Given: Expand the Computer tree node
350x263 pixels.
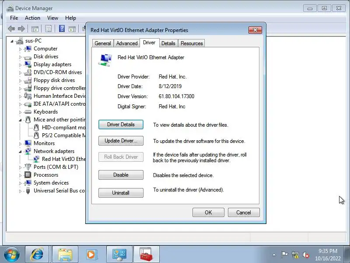Looking at the screenshot, I should (x=20, y=49).
